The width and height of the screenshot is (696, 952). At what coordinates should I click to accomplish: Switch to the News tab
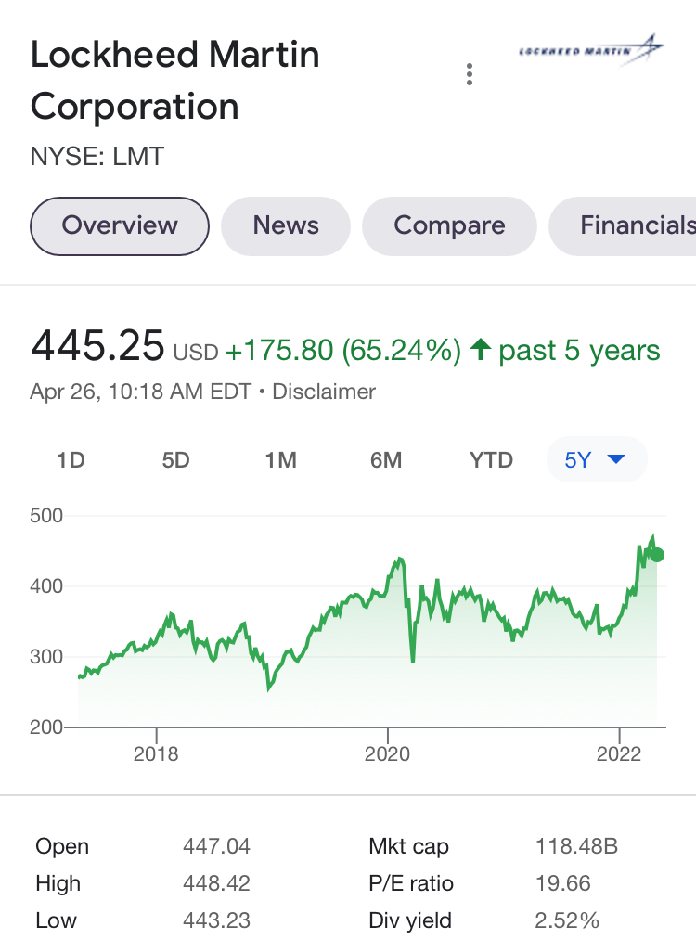tap(286, 225)
